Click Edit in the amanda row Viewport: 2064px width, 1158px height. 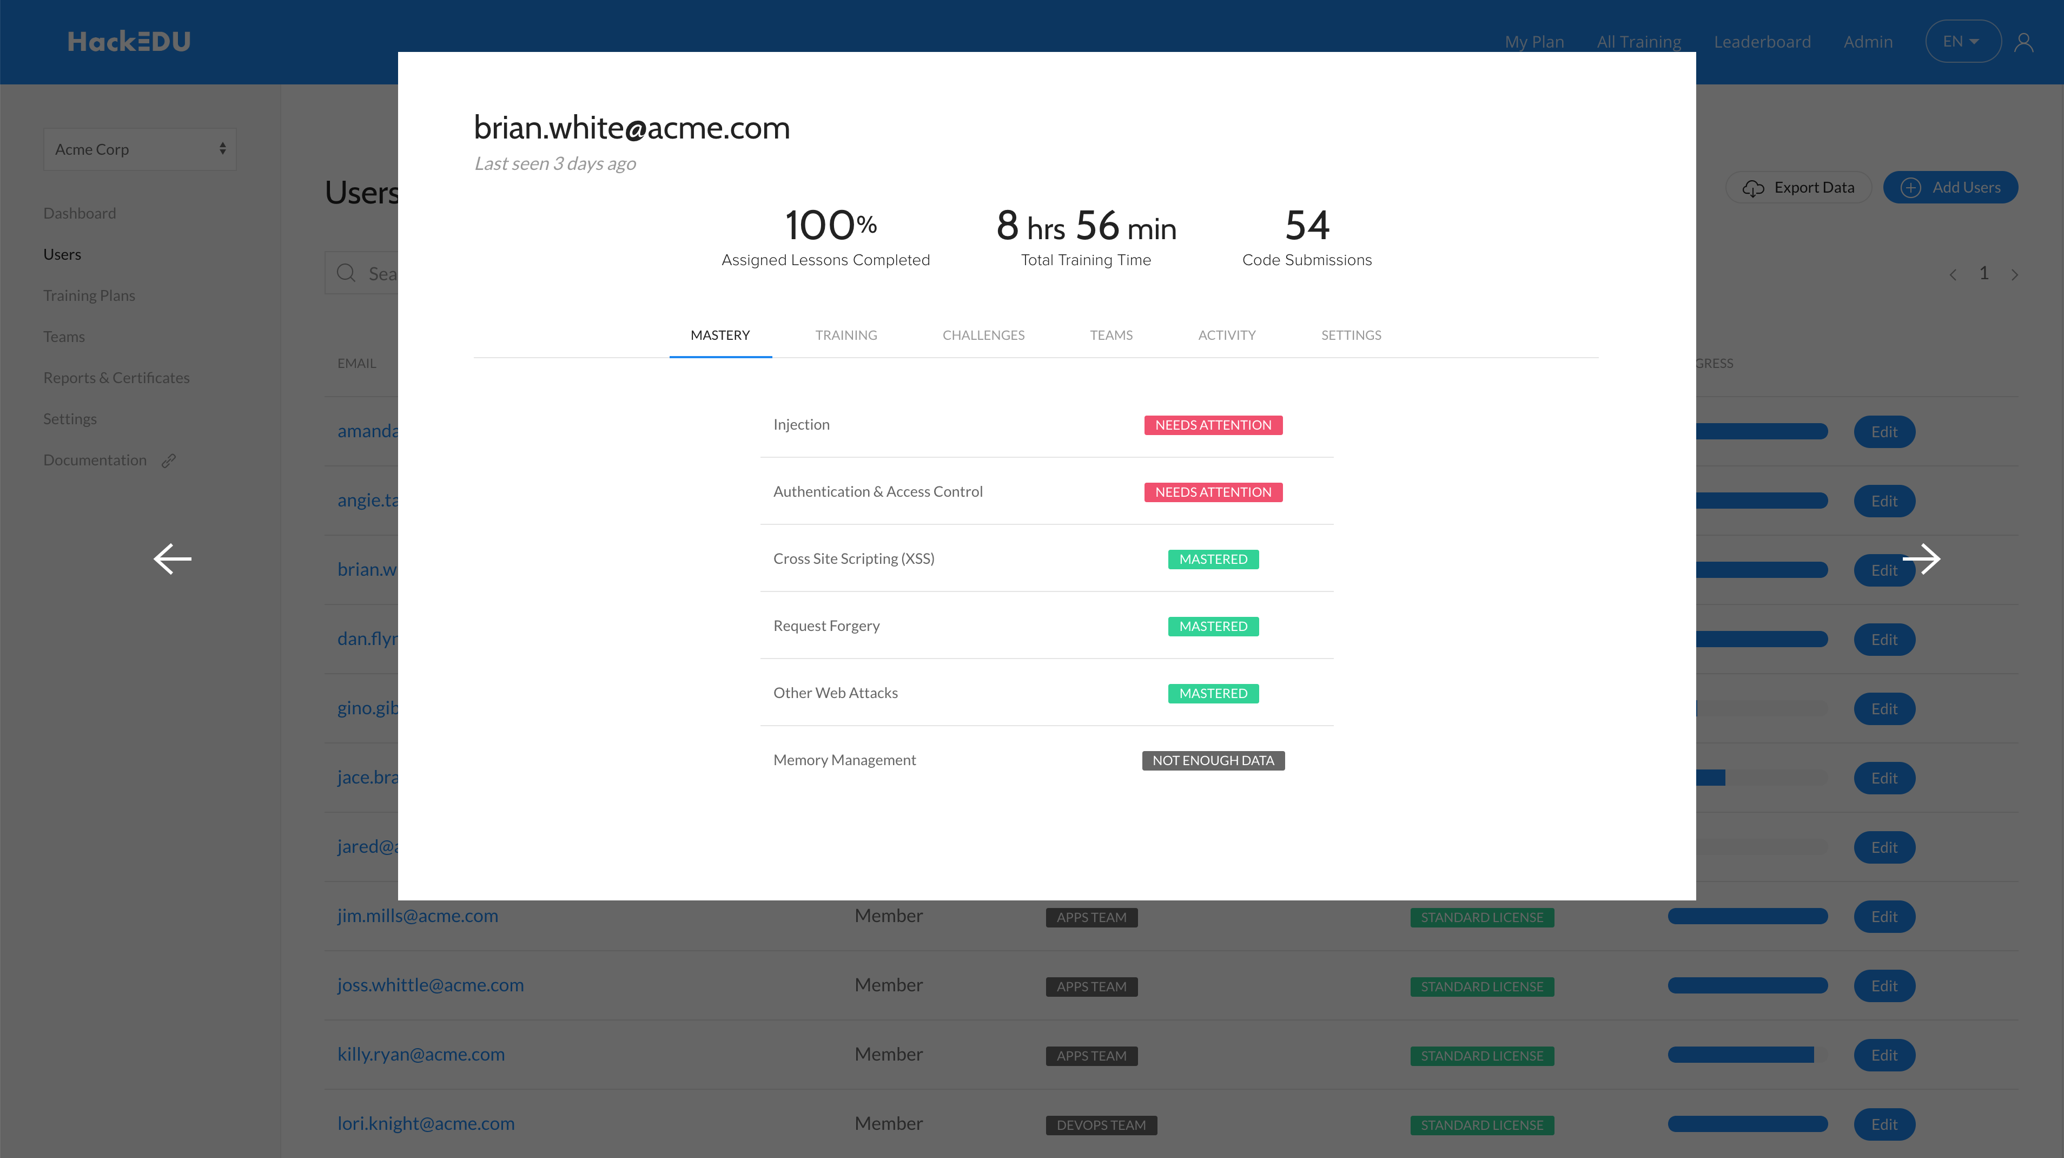pos(1884,432)
